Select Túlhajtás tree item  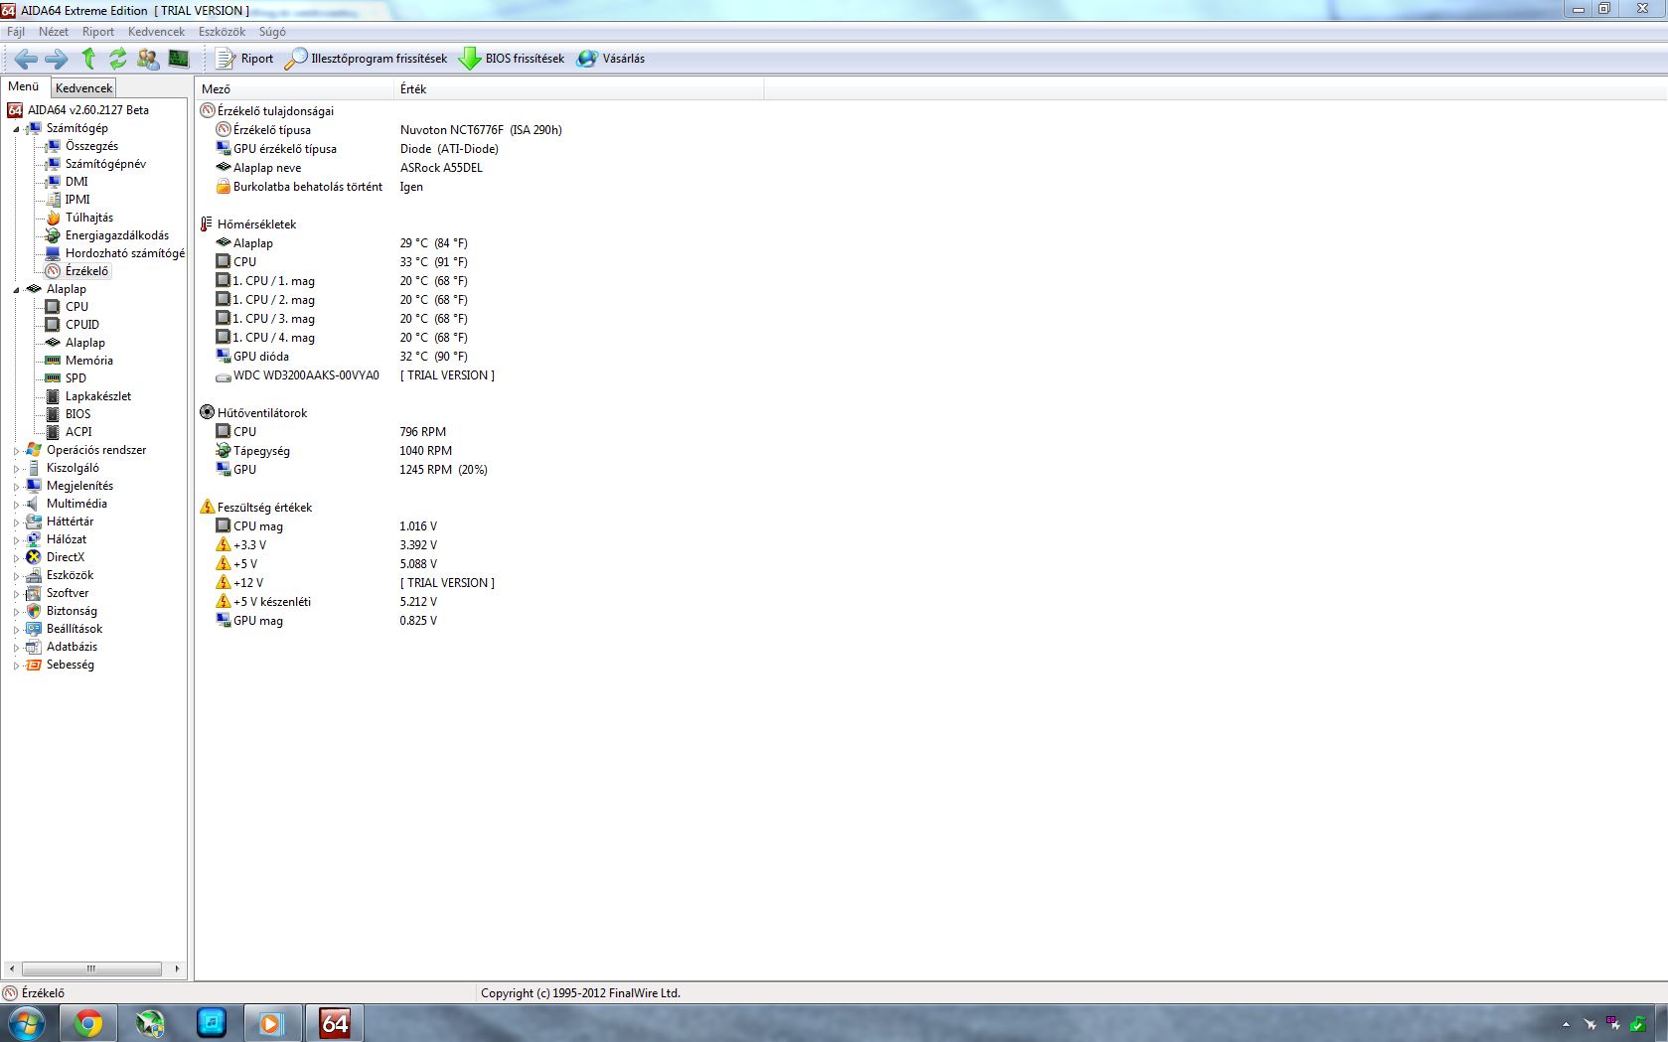pyautogui.click(x=89, y=218)
